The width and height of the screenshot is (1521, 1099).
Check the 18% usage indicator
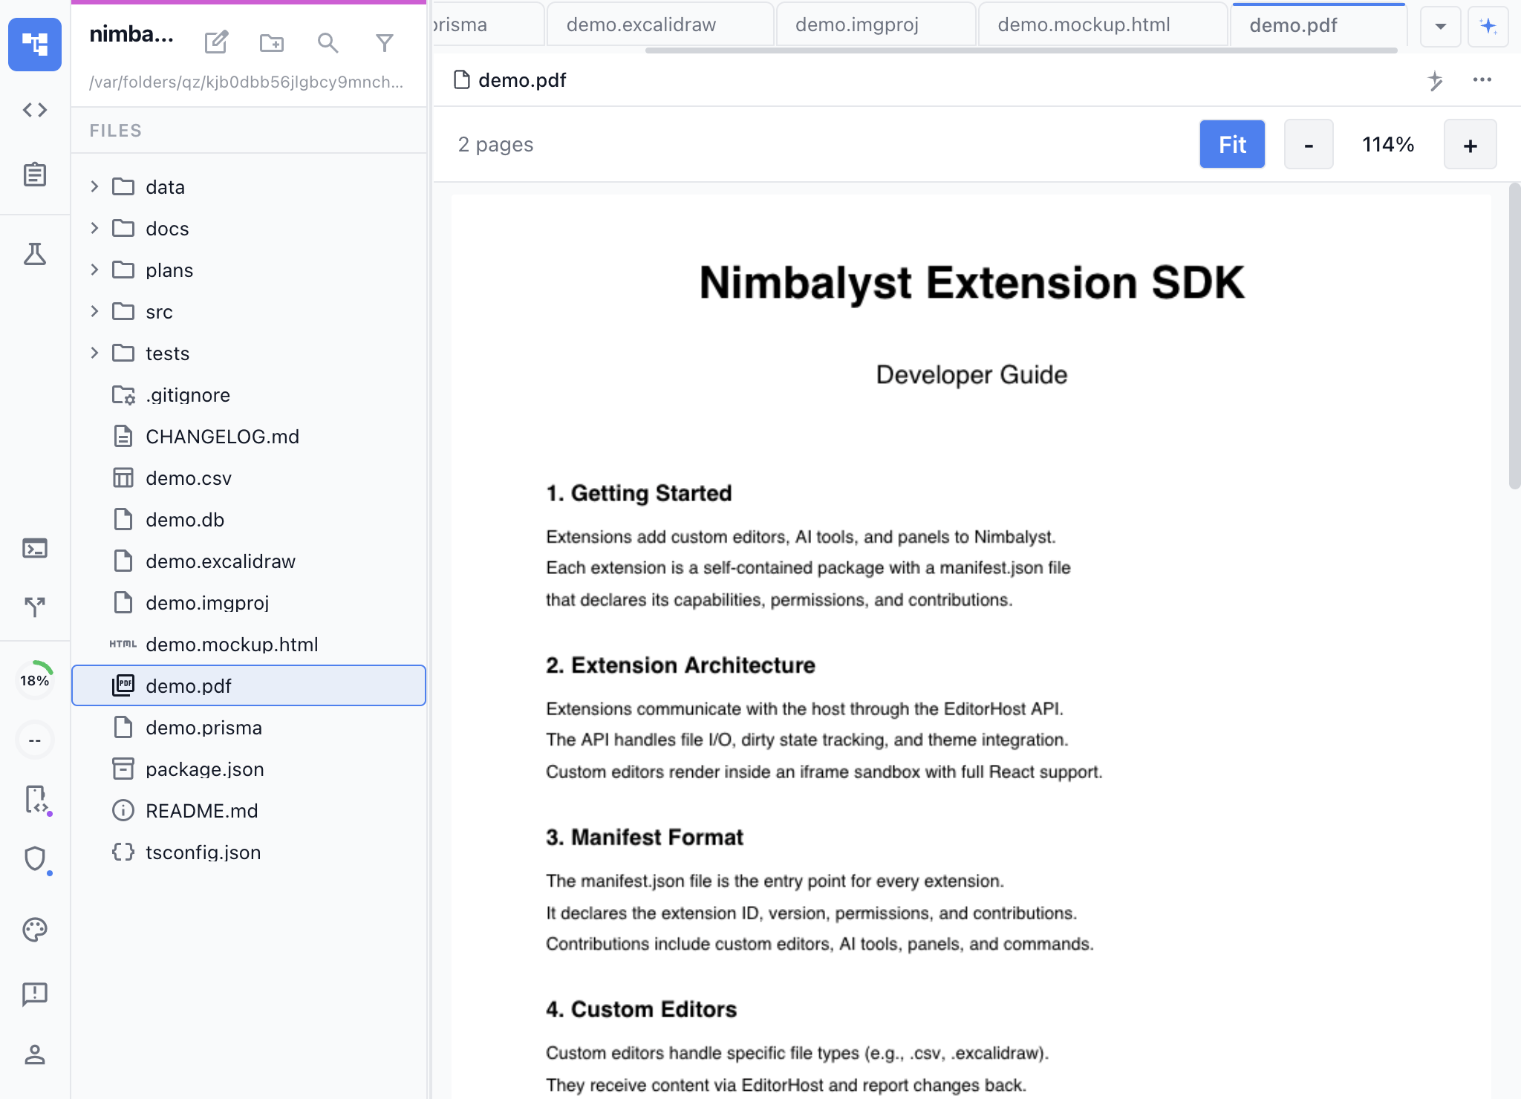click(35, 679)
